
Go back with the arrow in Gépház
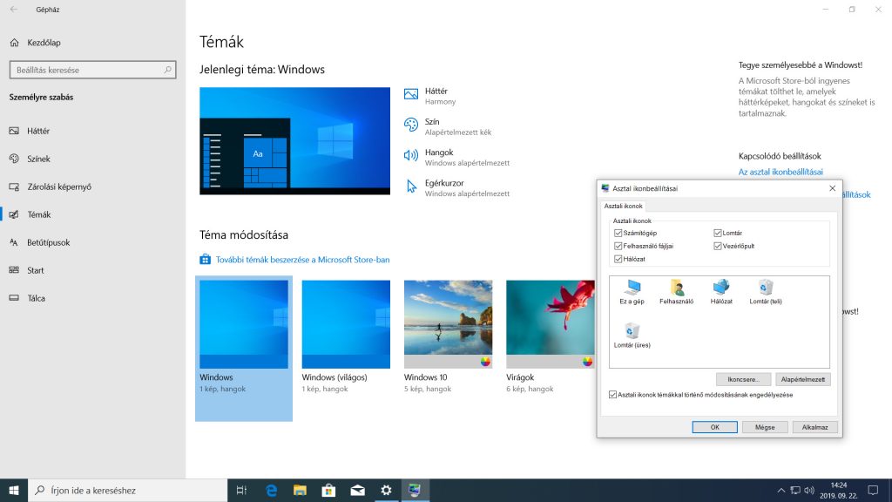[14, 10]
